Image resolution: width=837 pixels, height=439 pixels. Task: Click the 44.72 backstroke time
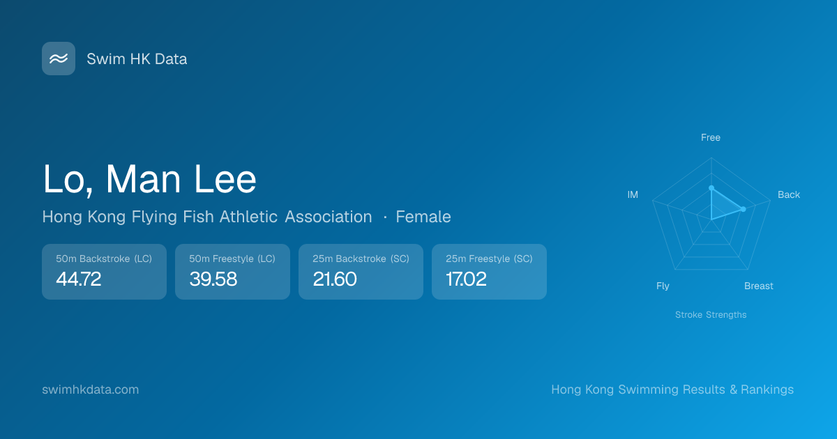point(79,279)
